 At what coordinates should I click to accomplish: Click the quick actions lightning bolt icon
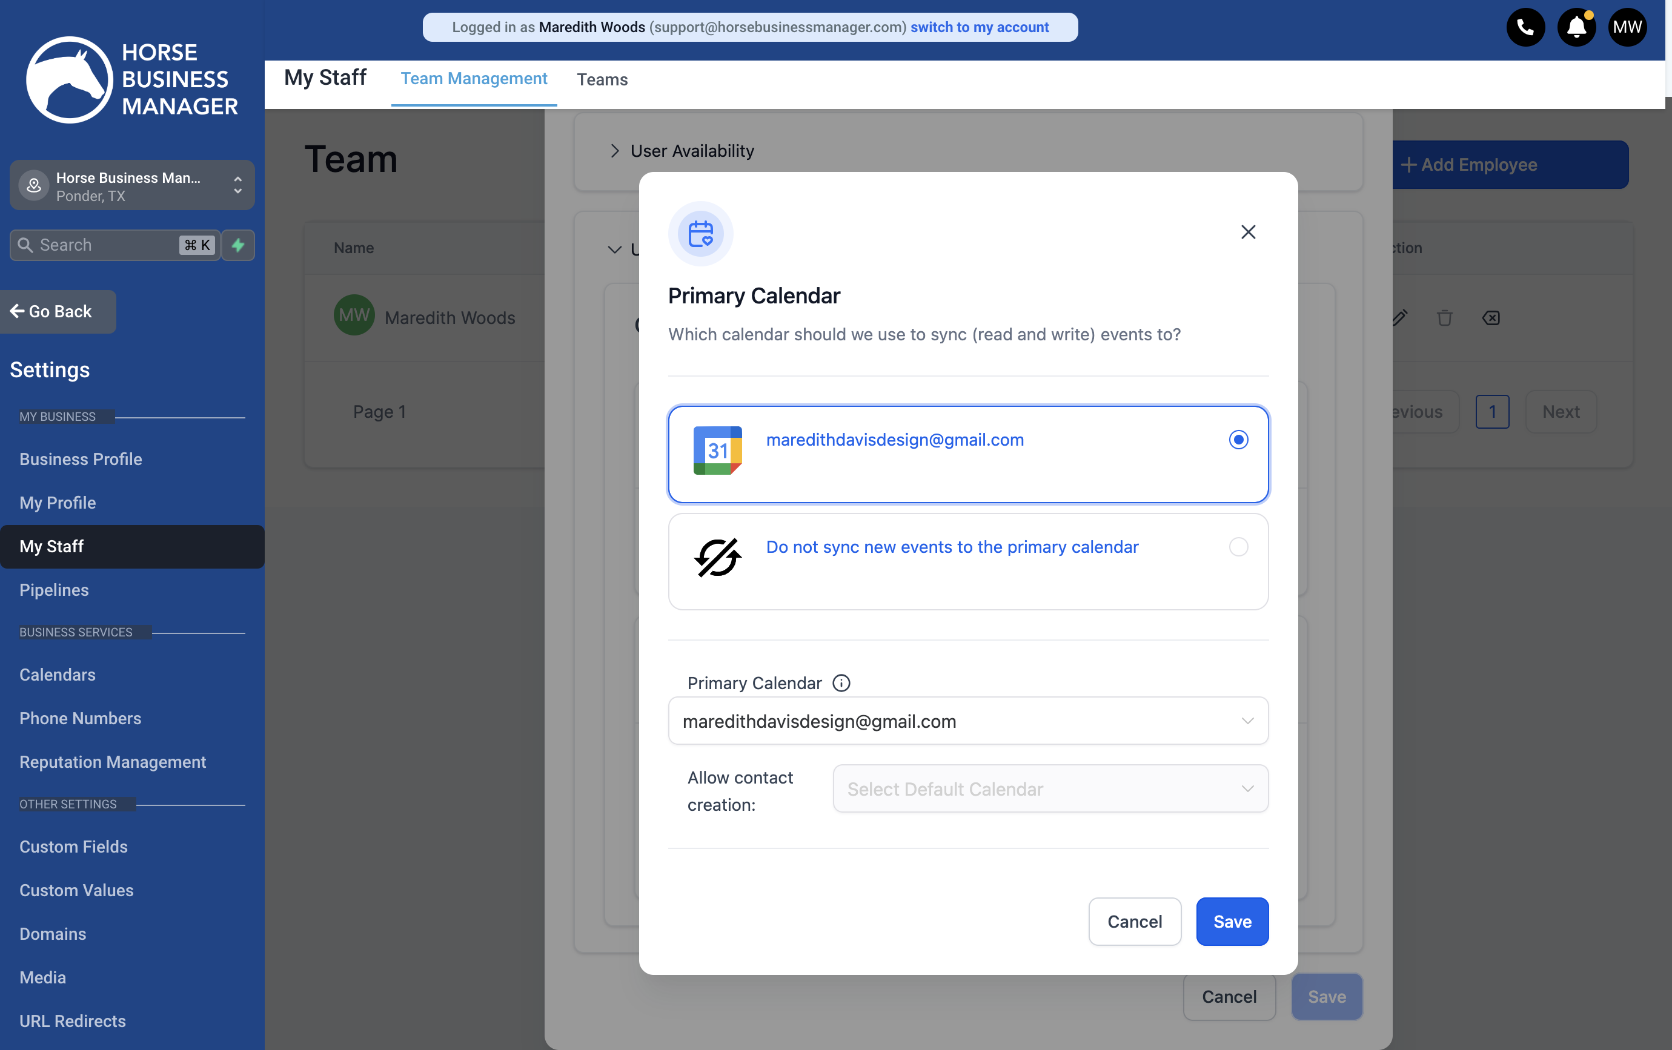(x=238, y=245)
